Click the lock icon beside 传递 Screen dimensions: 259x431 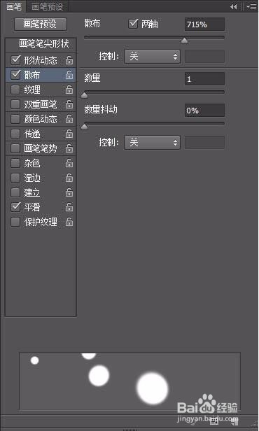point(69,134)
